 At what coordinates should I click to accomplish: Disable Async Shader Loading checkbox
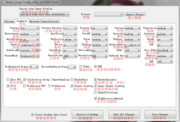[x=95, y=86]
